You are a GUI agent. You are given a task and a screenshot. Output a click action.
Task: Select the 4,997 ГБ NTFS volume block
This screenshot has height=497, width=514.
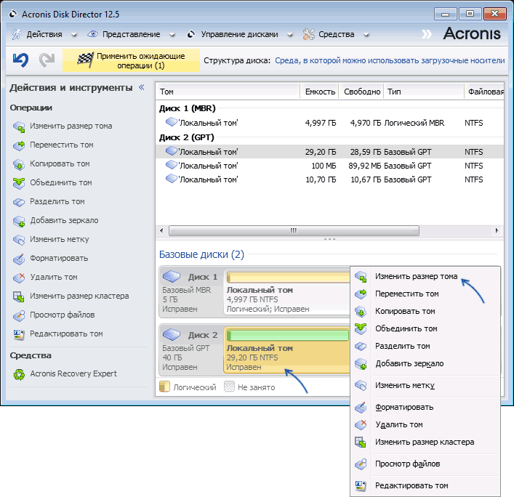coord(287,292)
